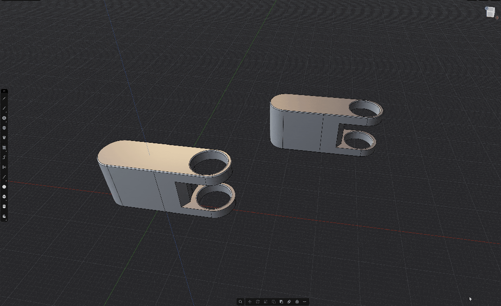Select the Cylinder tool in left toolbar
501x306 pixels.
(x=4, y=206)
